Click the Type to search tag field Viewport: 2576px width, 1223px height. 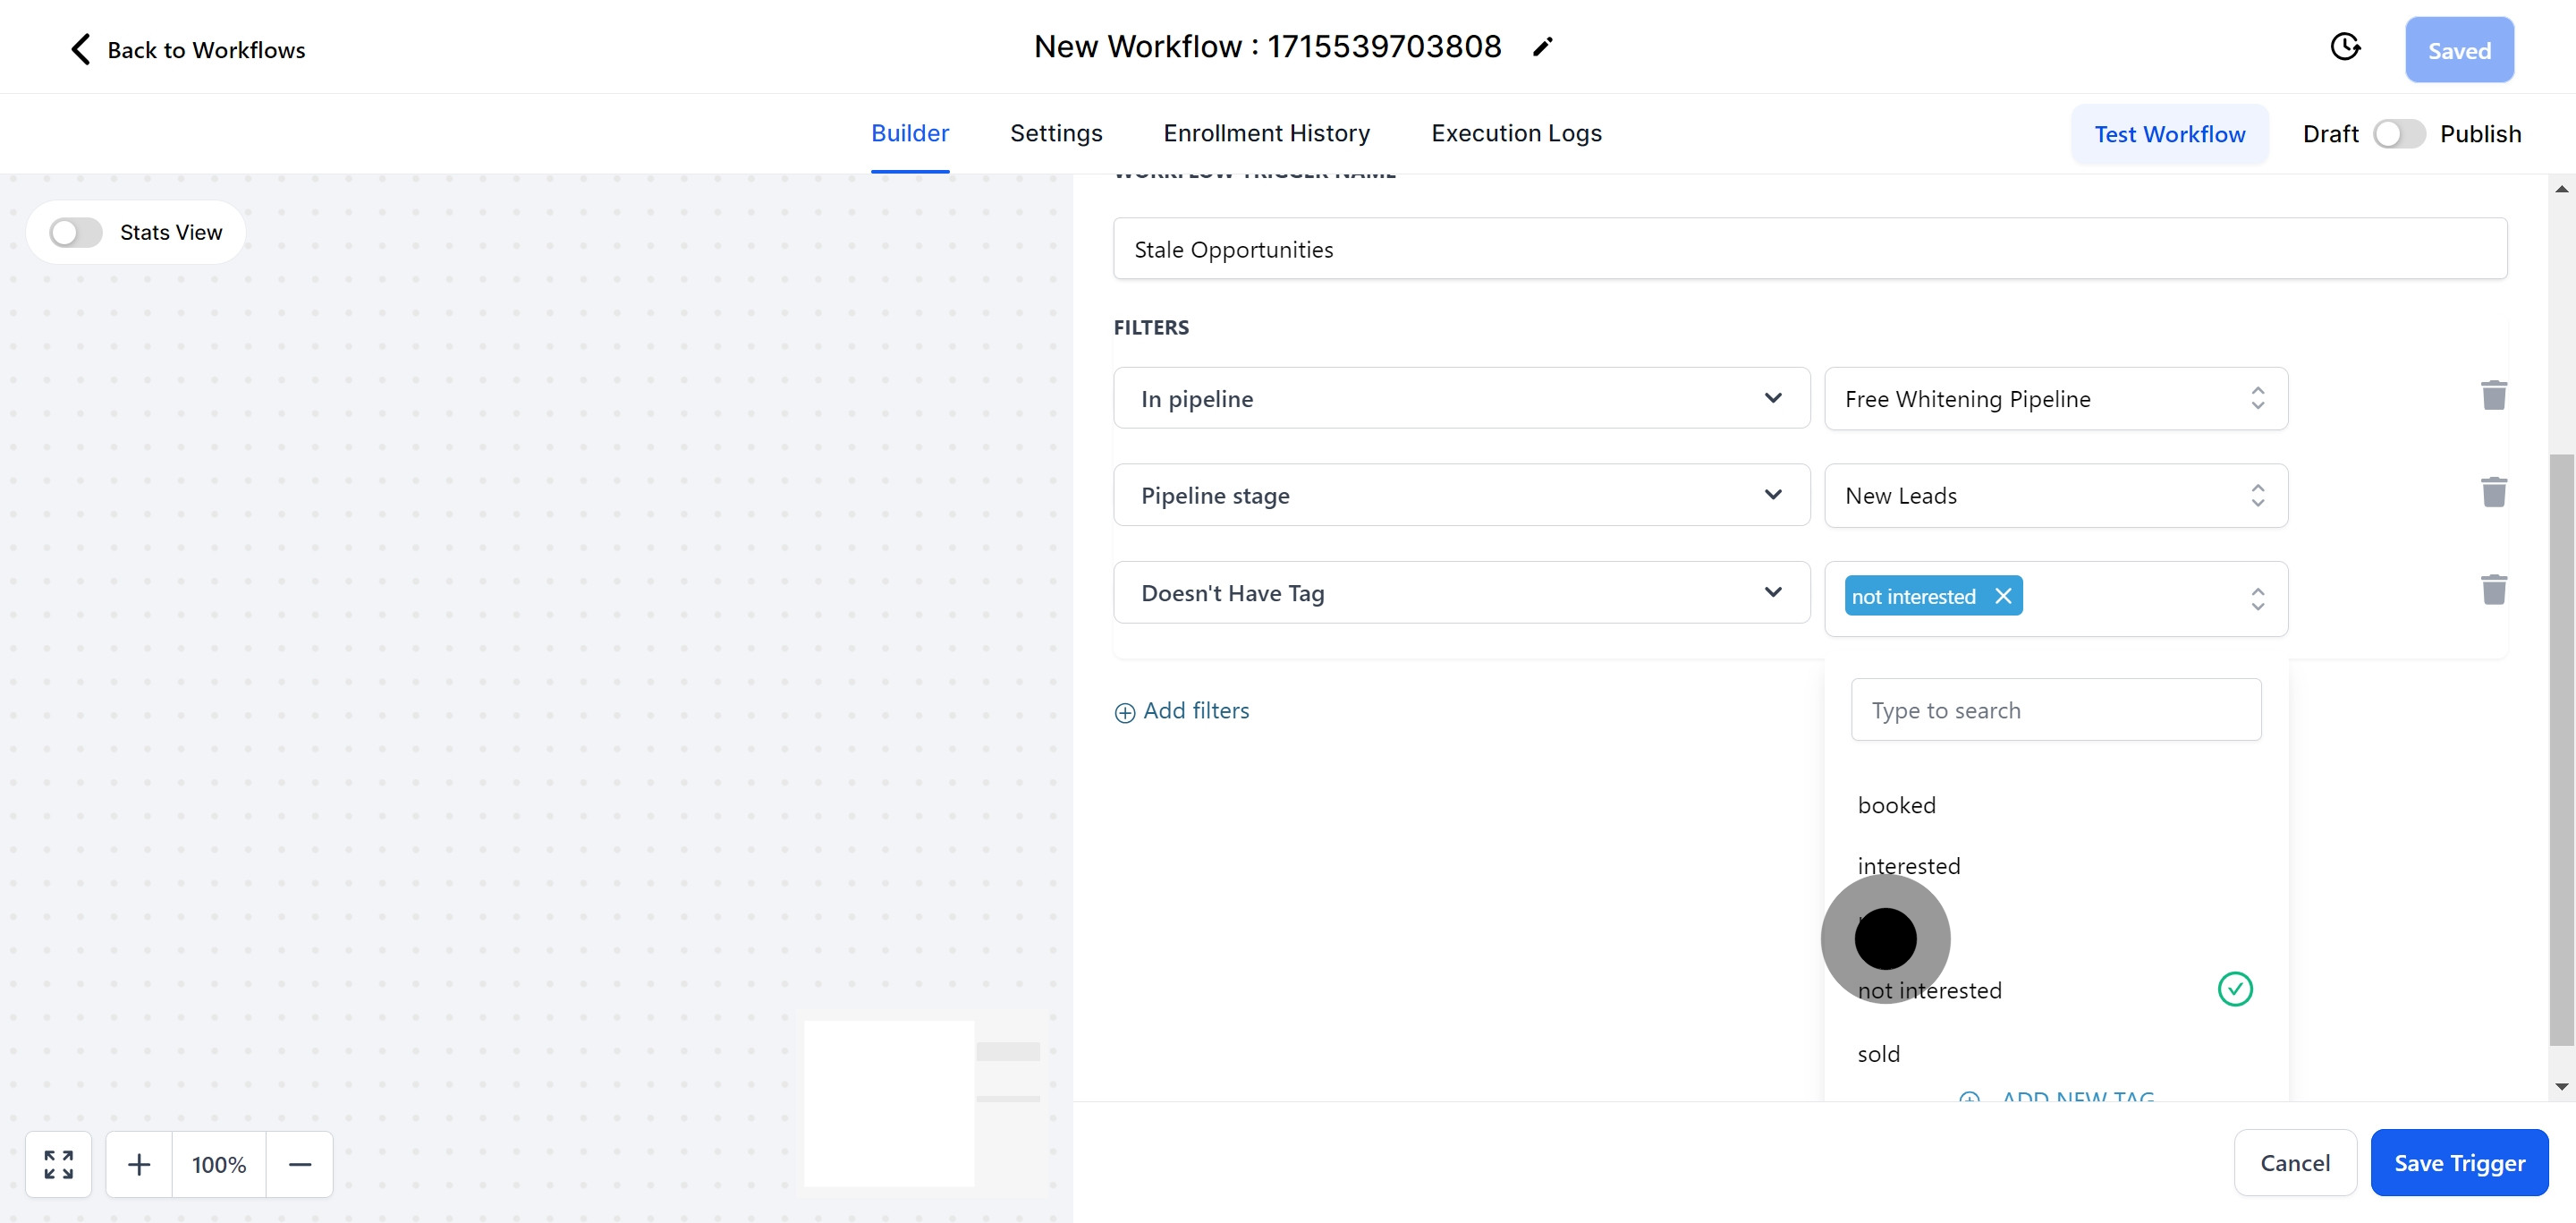[2055, 710]
